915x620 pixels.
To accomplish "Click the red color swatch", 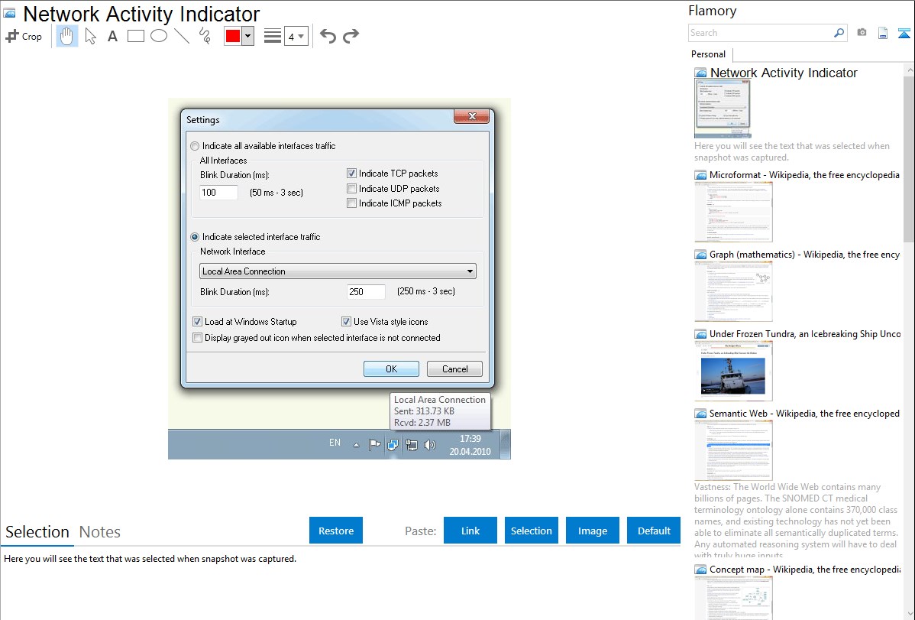I will click(233, 36).
